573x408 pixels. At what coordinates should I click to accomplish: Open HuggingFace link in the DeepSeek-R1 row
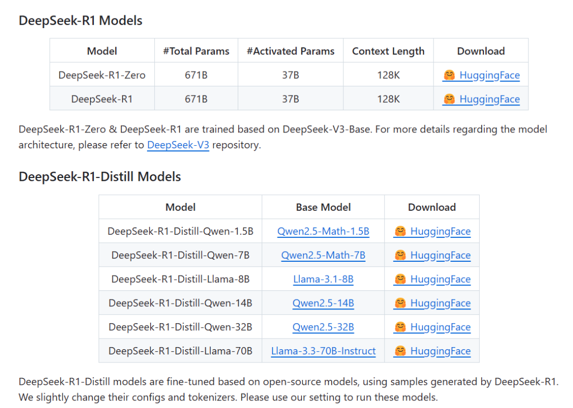(481, 99)
